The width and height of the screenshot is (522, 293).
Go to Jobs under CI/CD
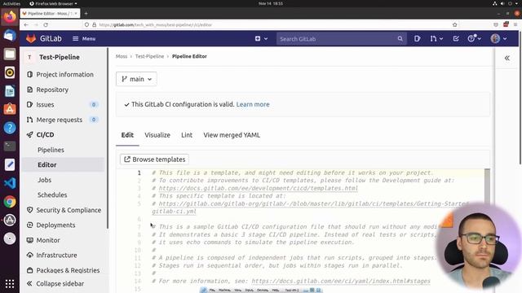[44, 180]
